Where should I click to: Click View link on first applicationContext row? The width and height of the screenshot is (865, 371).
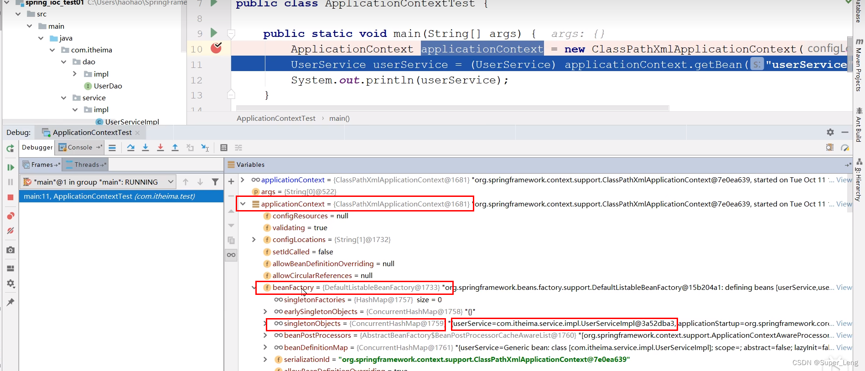(x=844, y=180)
